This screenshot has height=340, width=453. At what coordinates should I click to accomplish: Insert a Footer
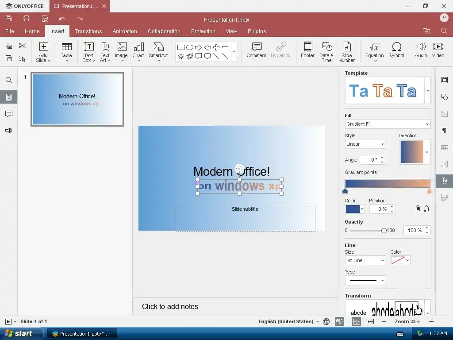(x=308, y=50)
